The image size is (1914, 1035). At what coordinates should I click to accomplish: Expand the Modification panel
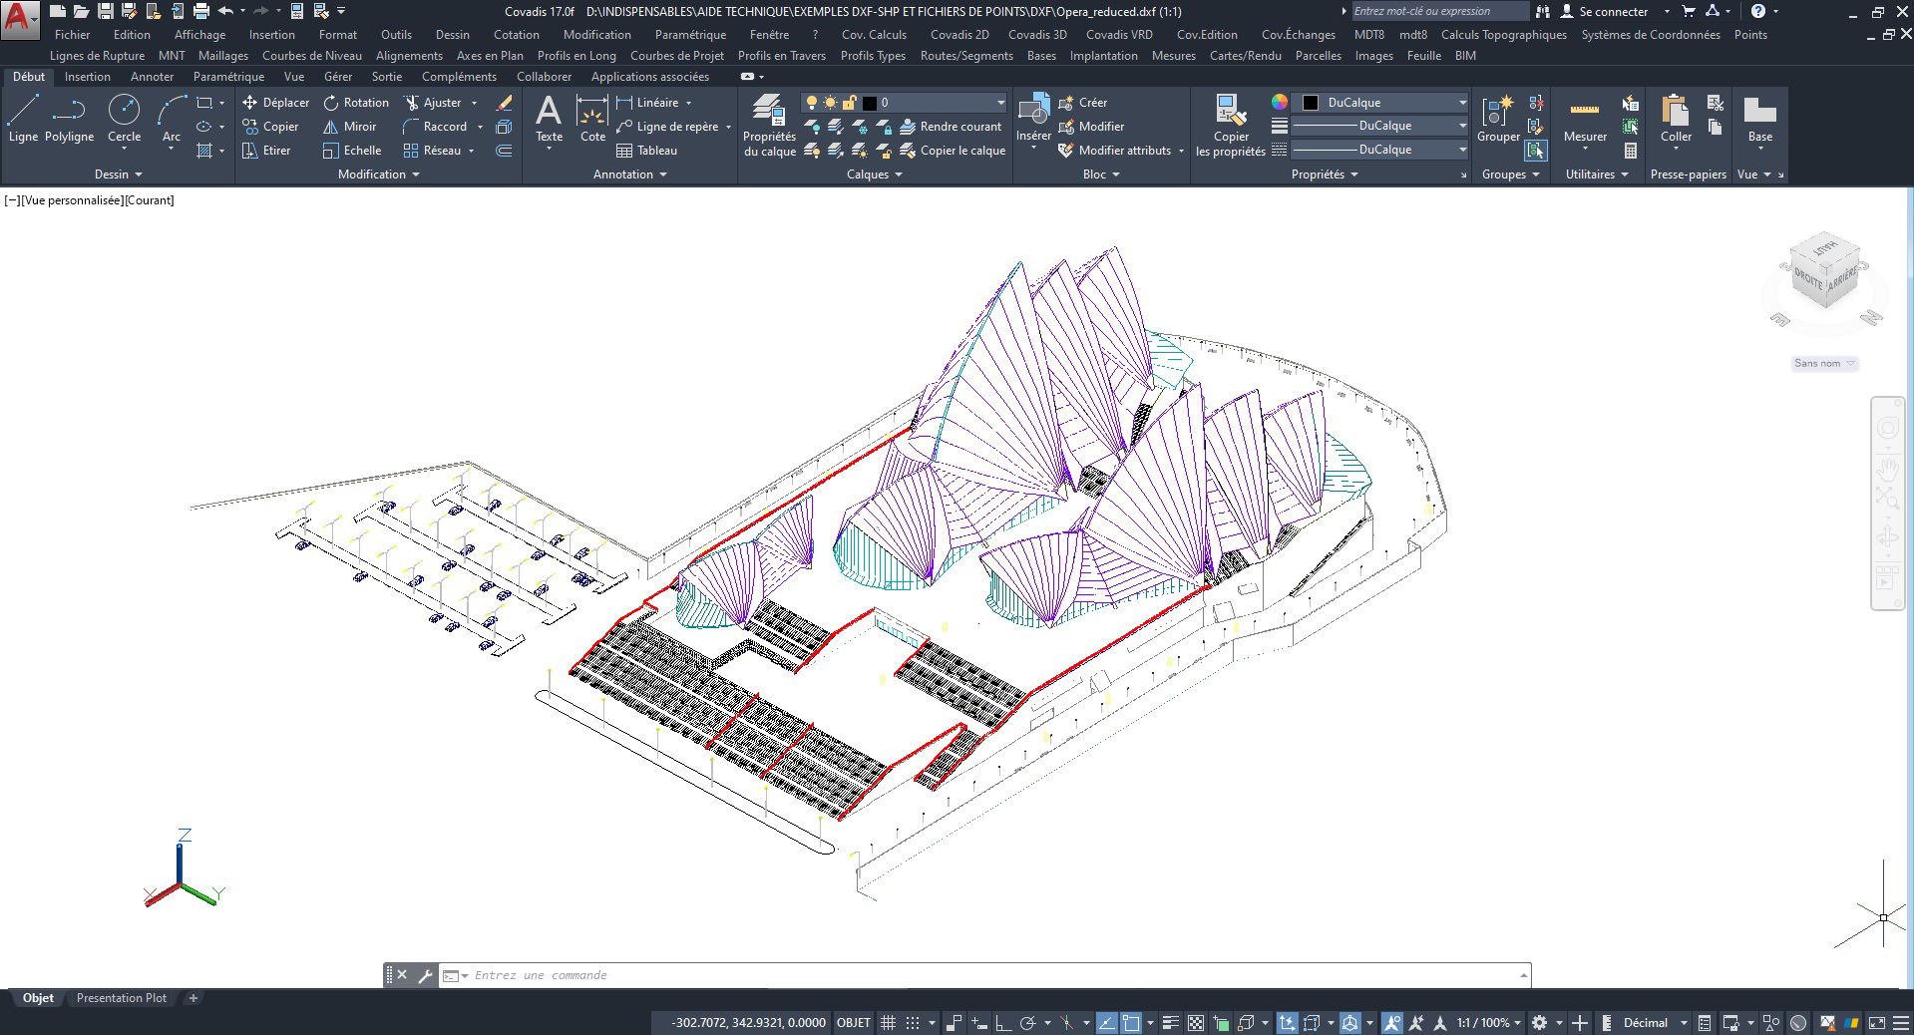(x=378, y=174)
